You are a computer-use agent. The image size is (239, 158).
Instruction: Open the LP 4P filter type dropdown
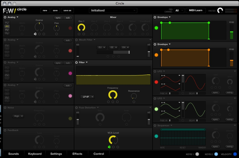pos(87,97)
